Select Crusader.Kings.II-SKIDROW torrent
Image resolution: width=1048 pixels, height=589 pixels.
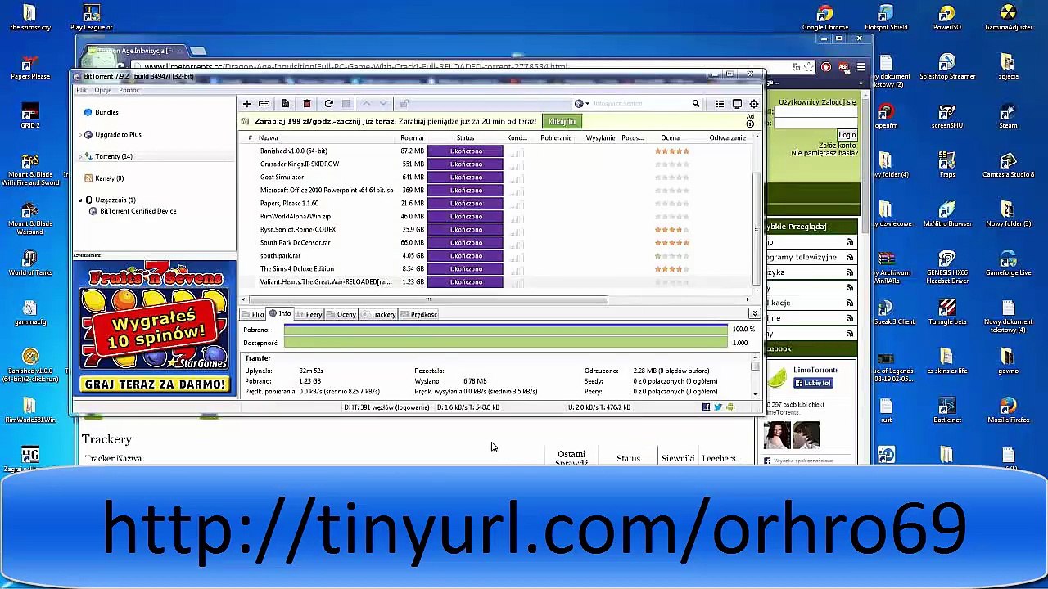[x=300, y=164]
